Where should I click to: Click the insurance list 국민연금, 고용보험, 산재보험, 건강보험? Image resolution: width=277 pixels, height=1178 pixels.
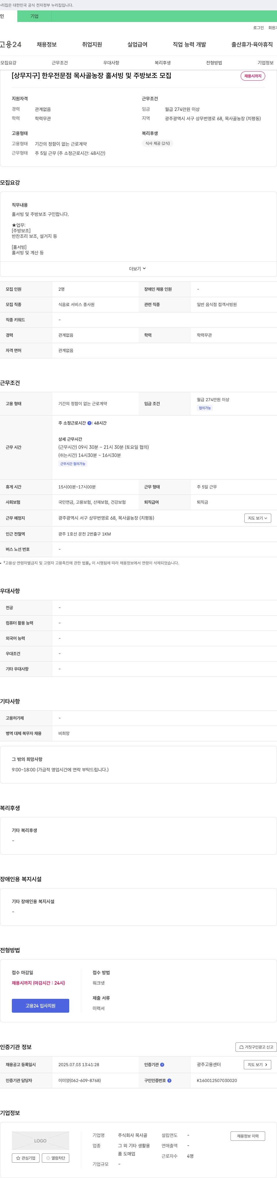(92, 502)
